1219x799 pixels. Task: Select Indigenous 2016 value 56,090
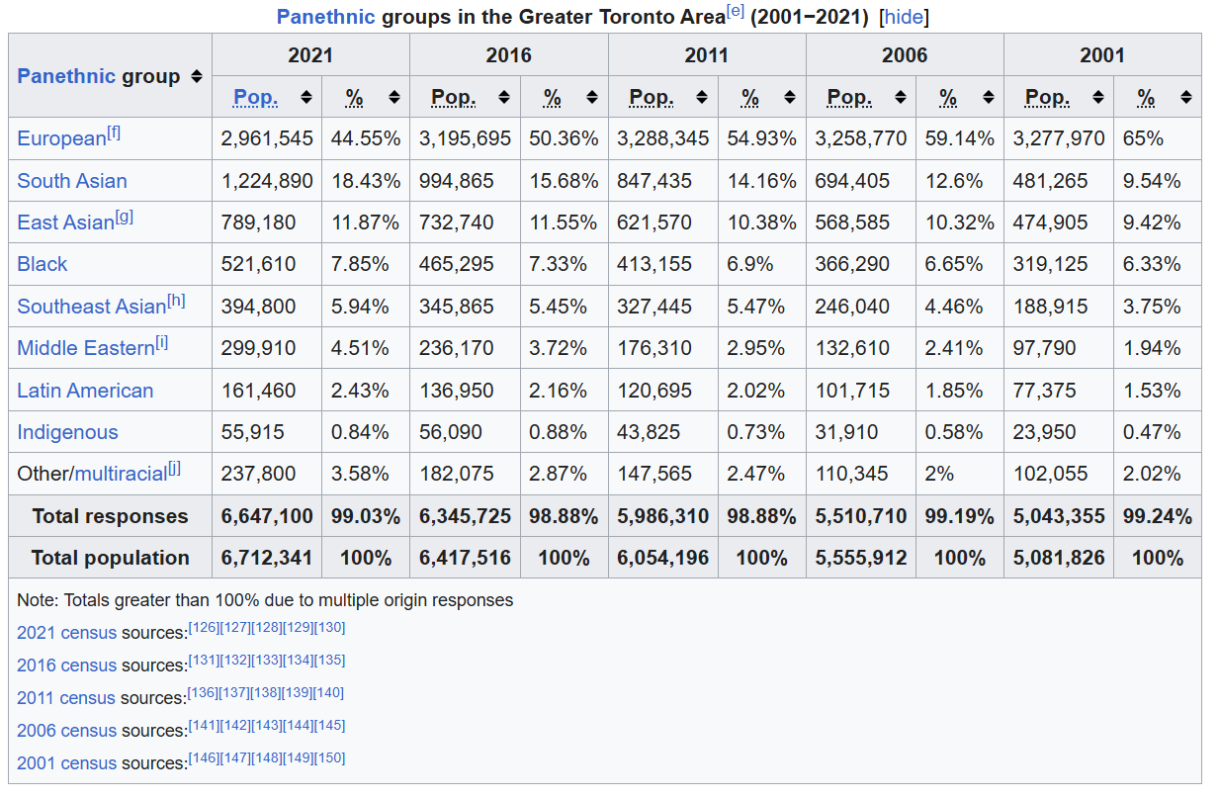click(451, 432)
